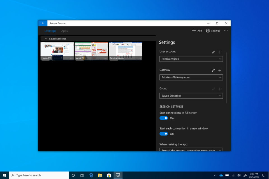The height and width of the screenshot is (179, 269).
Task: Select the Desktops tab
Action: [50, 31]
